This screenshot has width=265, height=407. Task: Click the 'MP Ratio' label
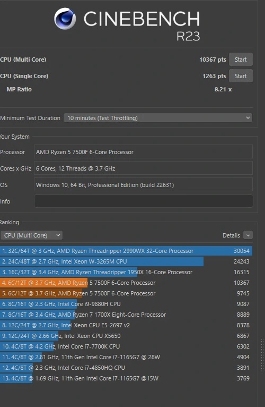click(x=19, y=89)
